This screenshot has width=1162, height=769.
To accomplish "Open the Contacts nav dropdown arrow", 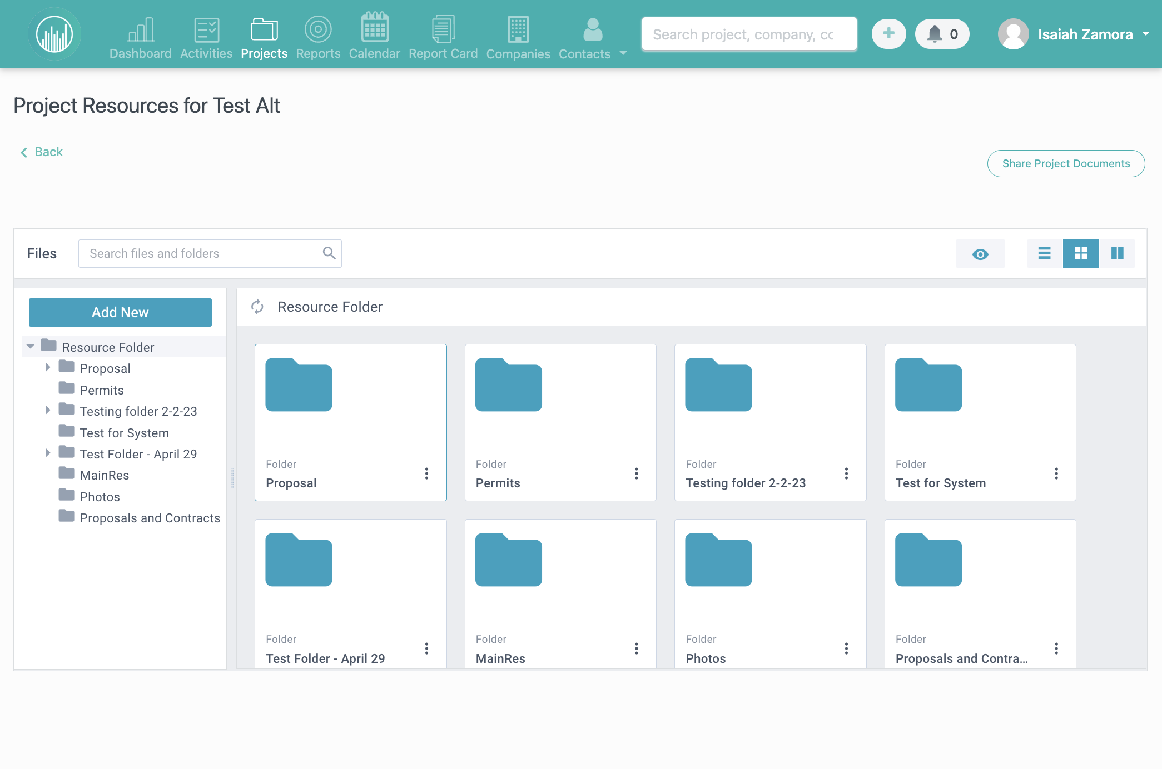I will (x=623, y=53).
